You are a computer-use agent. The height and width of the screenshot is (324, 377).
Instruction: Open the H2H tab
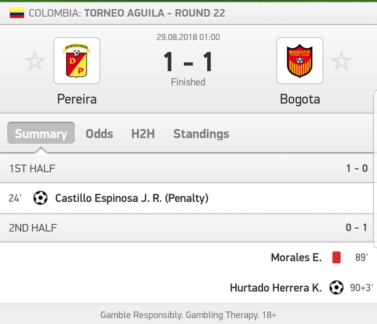[143, 134]
